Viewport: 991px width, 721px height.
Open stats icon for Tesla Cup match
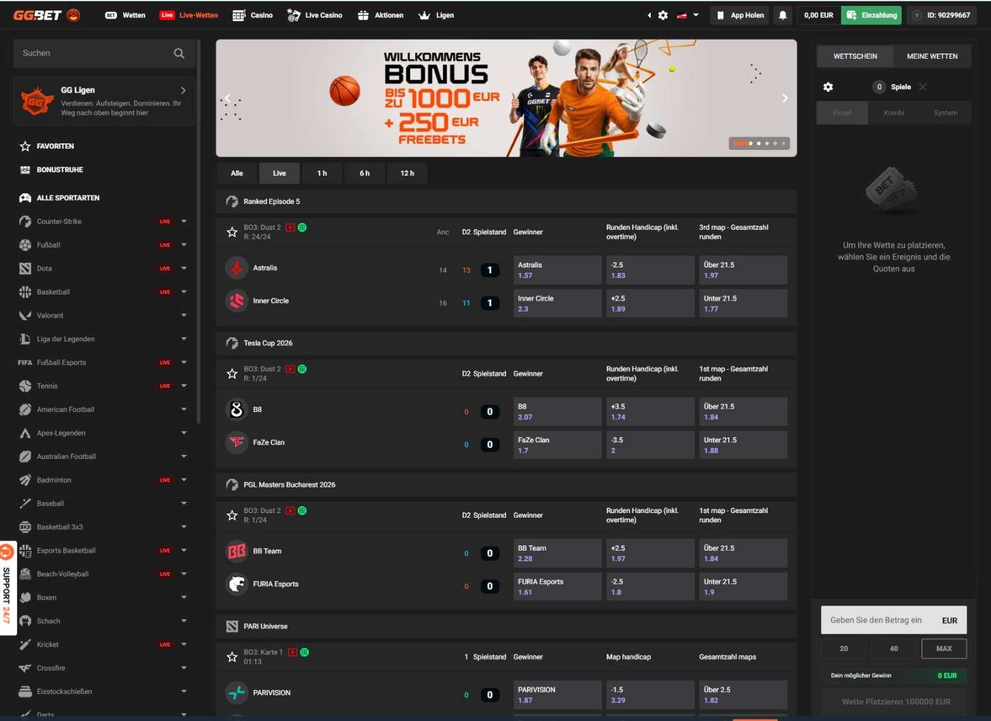[x=302, y=369]
